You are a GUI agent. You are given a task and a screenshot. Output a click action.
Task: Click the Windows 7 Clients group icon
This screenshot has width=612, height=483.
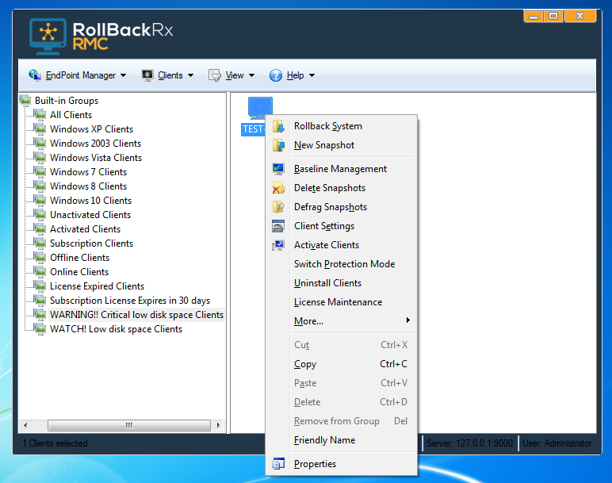[x=40, y=172]
